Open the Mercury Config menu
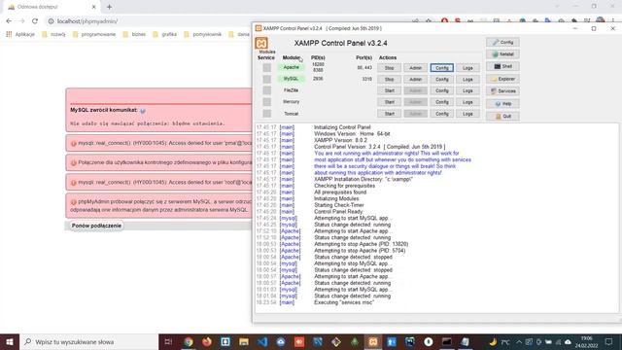Image resolution: width=622 pixels, height=350 pixels. click(x=442, y=102)
